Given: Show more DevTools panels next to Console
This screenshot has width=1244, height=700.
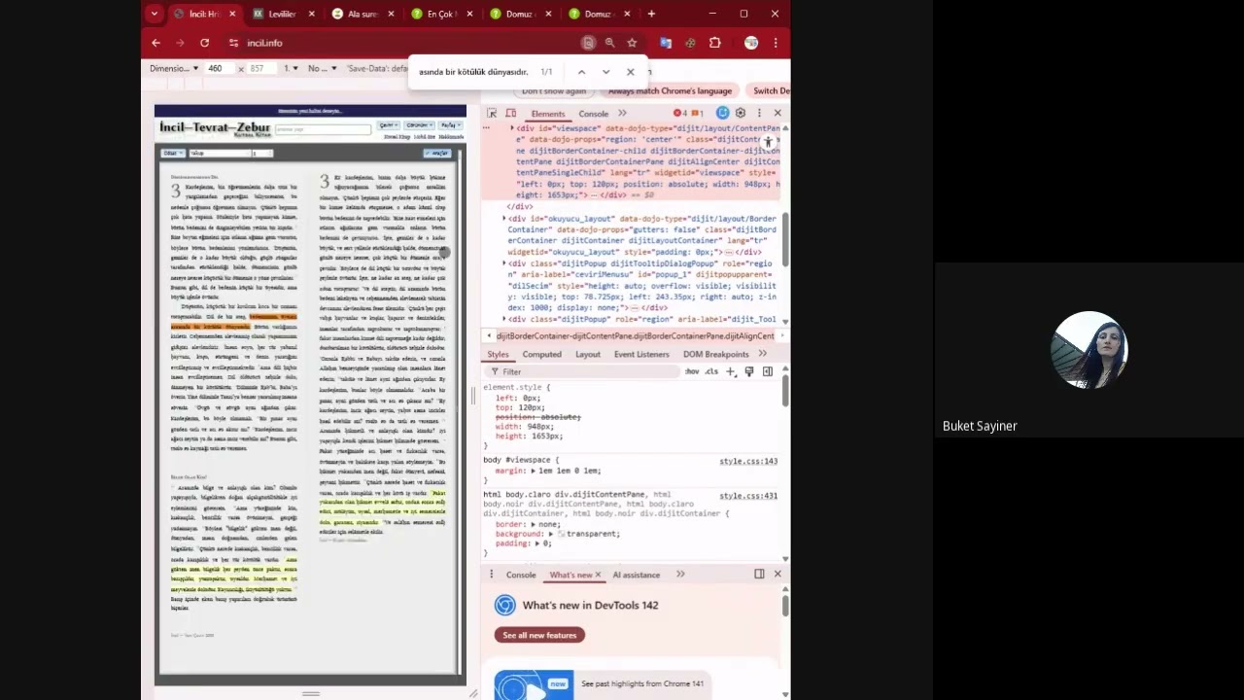Looking at the screenshot, I should (x=622, y=114).
